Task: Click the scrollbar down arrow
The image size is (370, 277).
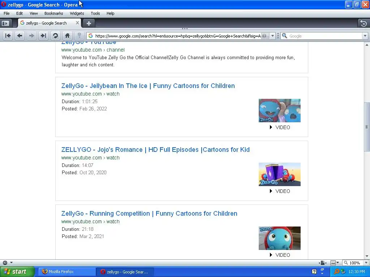Action: click(367, 256)
